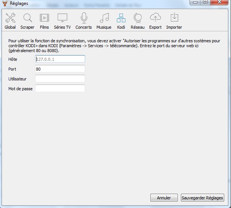Click the Annuler button
This screenshot has width=231, height=208.
tap(164, 198)
